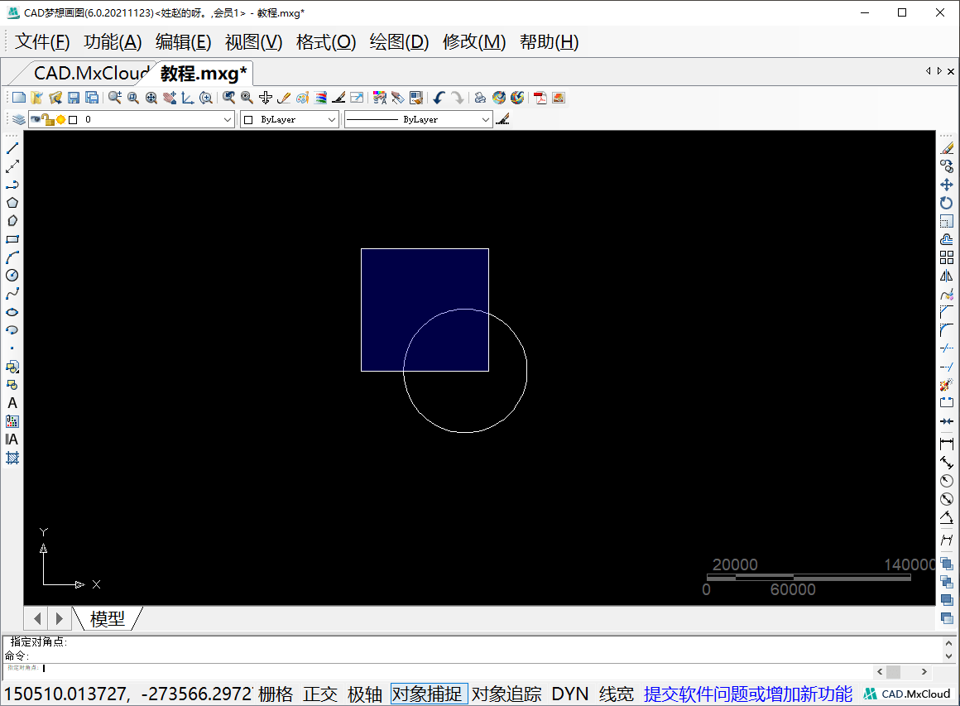Select the Circle drawing tool

pos(12,276)
